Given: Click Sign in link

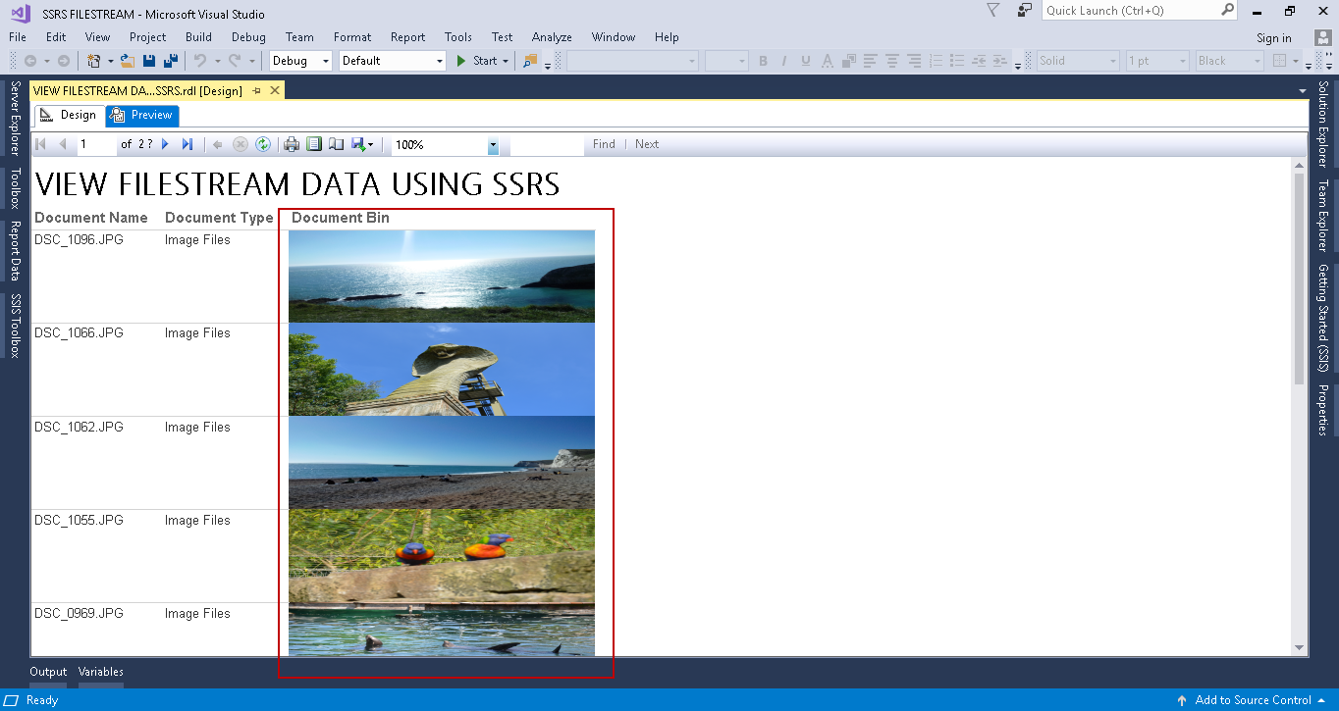Looking at the screenshot, I should 1273,38.
